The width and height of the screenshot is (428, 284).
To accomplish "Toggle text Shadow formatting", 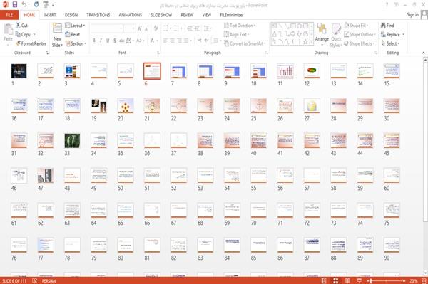I will 115,41.
